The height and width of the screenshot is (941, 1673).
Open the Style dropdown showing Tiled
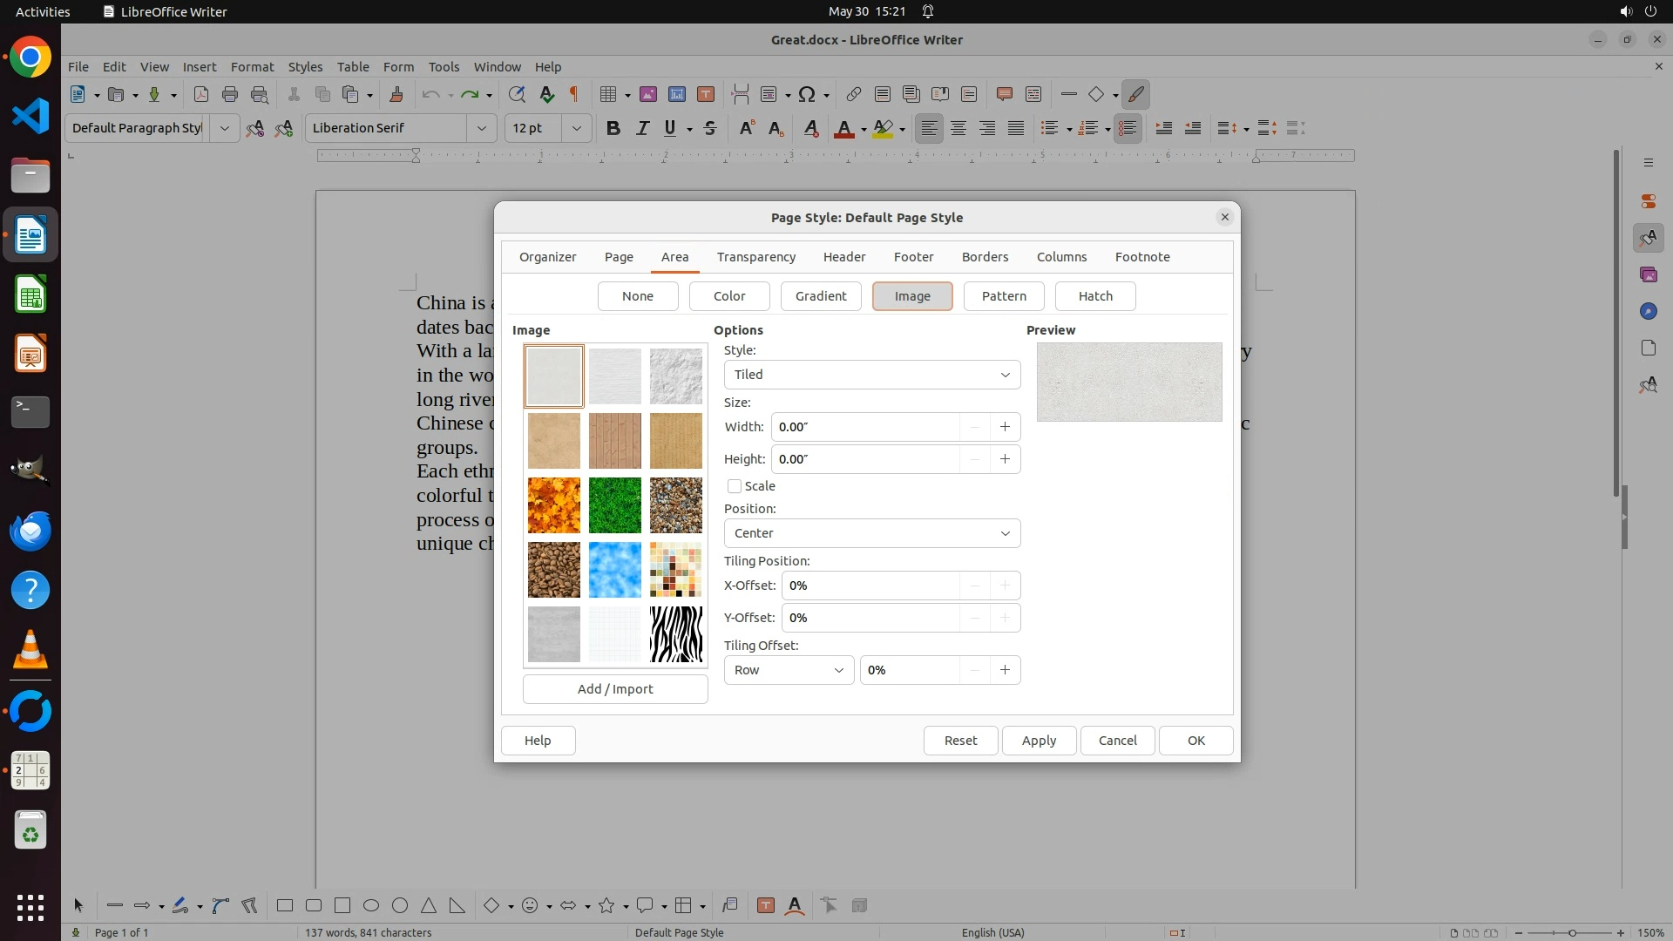871,375
